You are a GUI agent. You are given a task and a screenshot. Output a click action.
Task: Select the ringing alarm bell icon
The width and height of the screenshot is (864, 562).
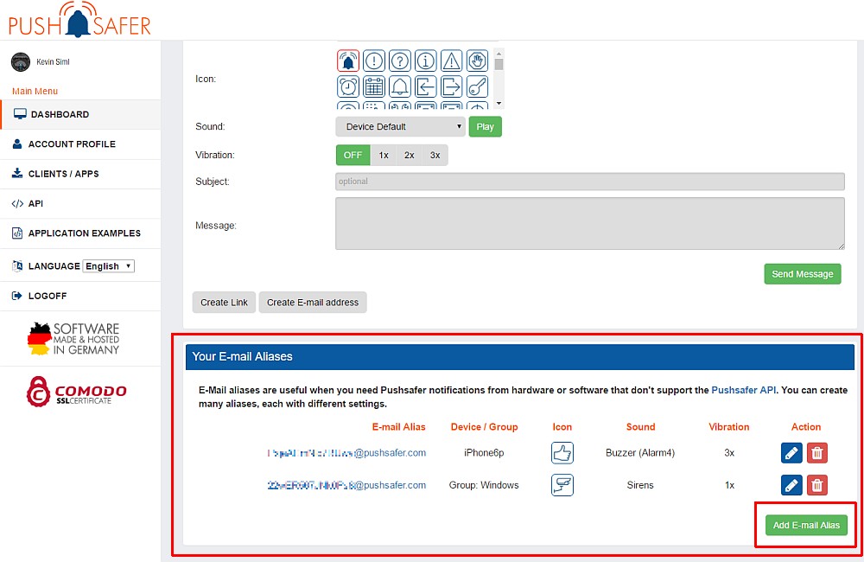[x=347, y=61]
